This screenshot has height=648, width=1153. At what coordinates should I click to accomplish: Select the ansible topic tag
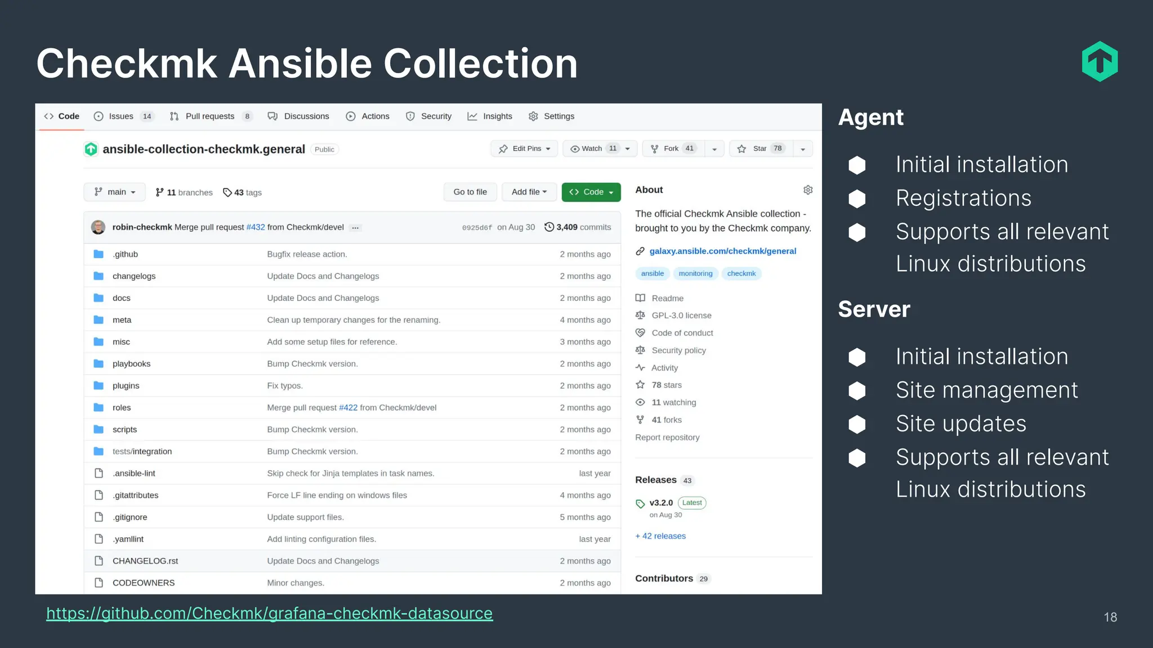(653, 274)
